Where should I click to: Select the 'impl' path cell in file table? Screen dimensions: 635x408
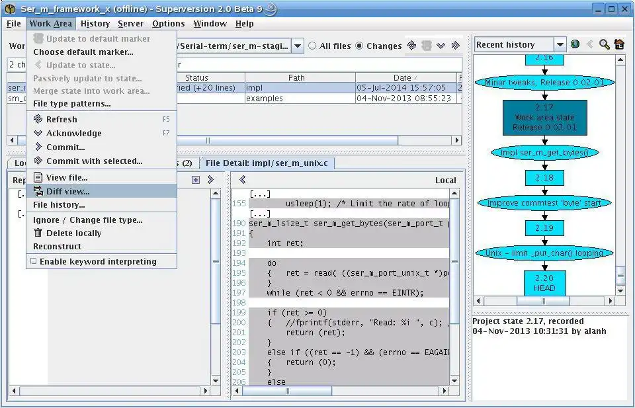(x=300, y=87)
